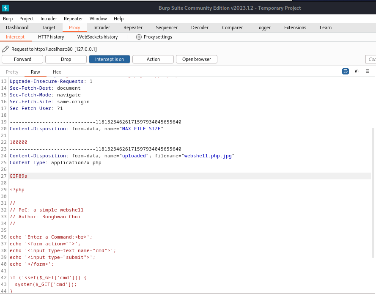376x294 pixels.
Task: Click the <?php opening tag line
Action: (17, 190)
